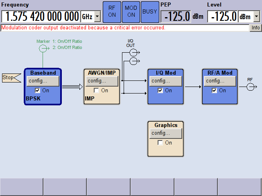Enable the Graphics On checkbox
Image resolution: width=262 pixels, height=196 pixels.
[x=160, y=143]
